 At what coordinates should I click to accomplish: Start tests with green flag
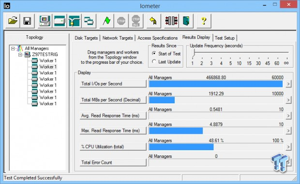[106, 21]
